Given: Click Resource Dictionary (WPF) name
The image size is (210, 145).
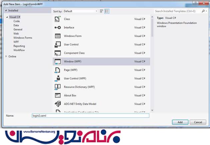Looking at the screenshot, I should pos(79,87).
